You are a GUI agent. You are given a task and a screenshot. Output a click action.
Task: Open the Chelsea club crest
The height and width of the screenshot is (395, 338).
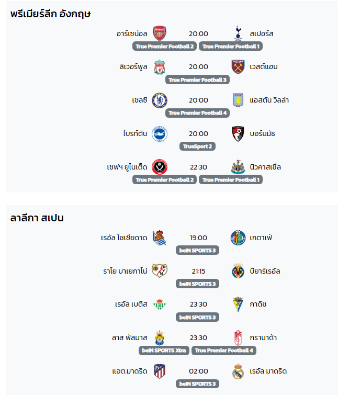160,100
